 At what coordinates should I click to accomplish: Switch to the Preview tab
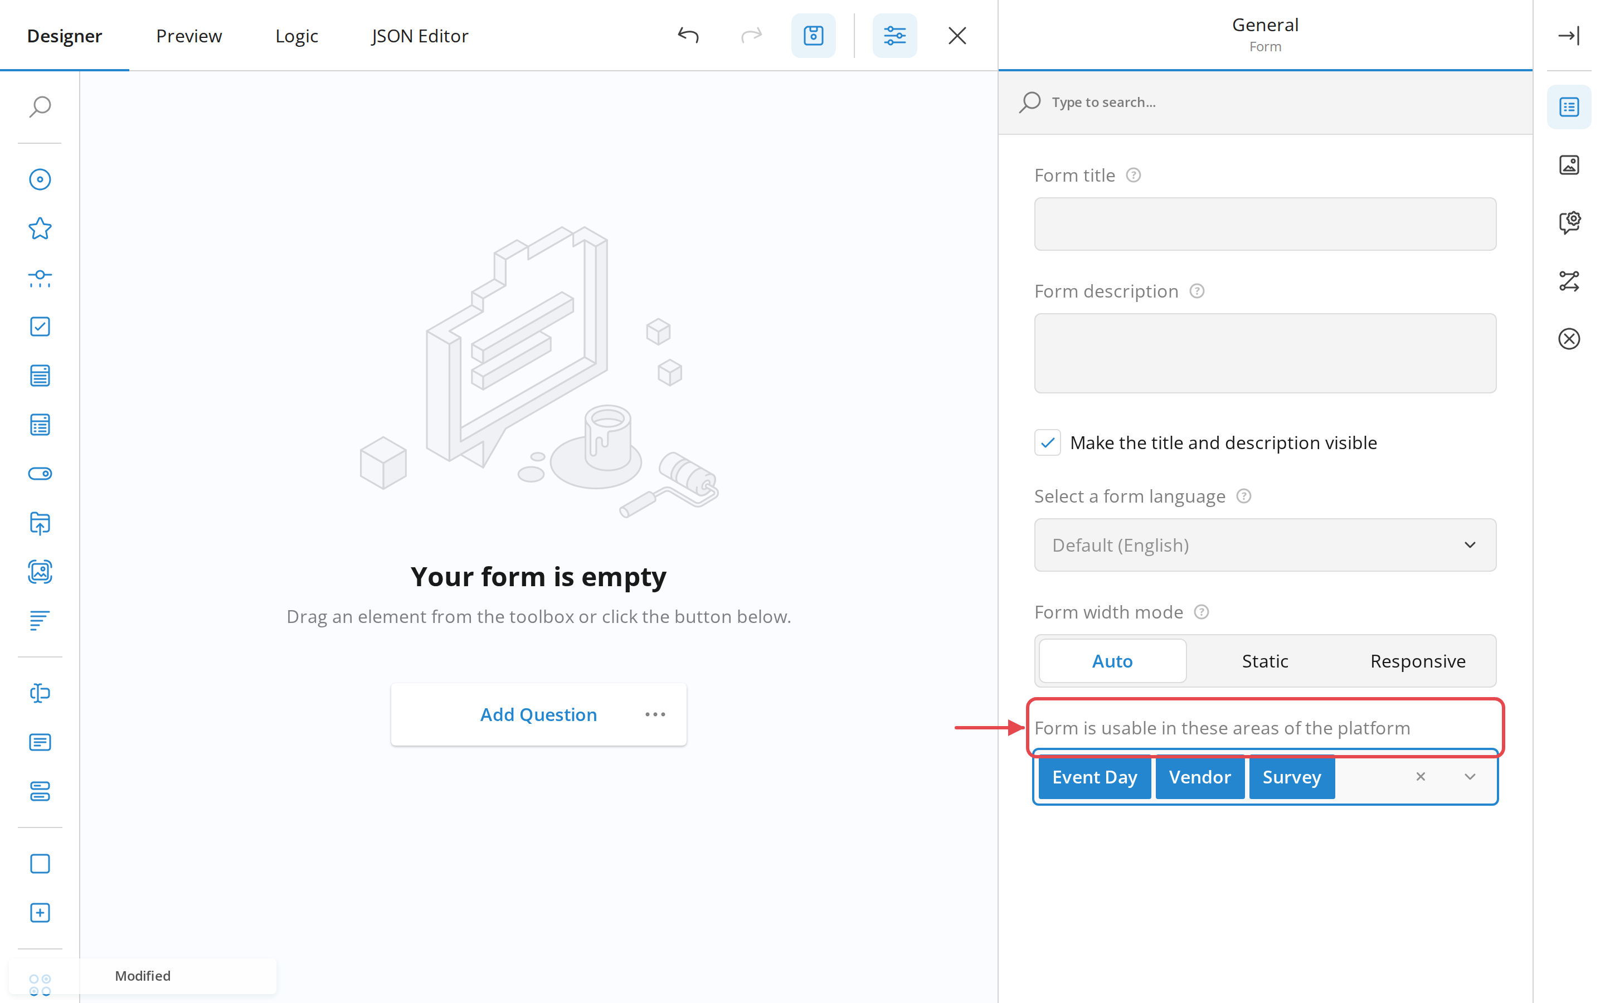[189, 36]
